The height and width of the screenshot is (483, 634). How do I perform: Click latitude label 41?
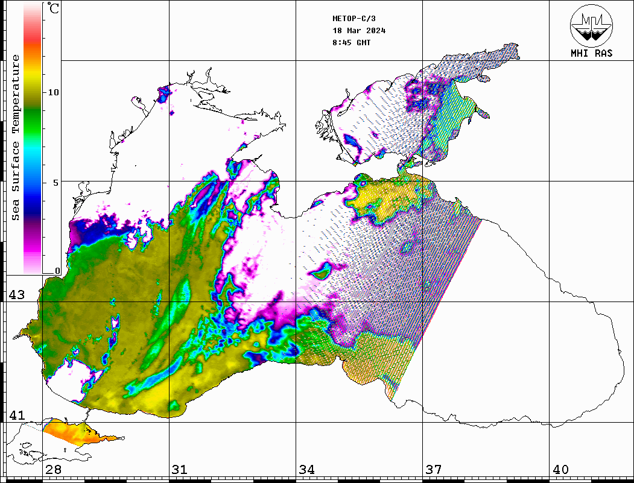click(16, 415)
